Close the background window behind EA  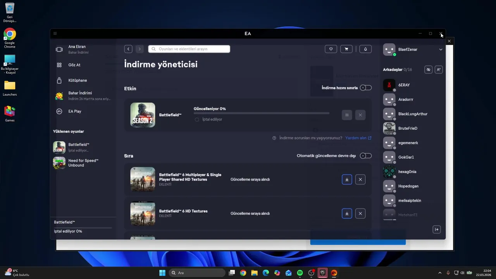point(449,41)
